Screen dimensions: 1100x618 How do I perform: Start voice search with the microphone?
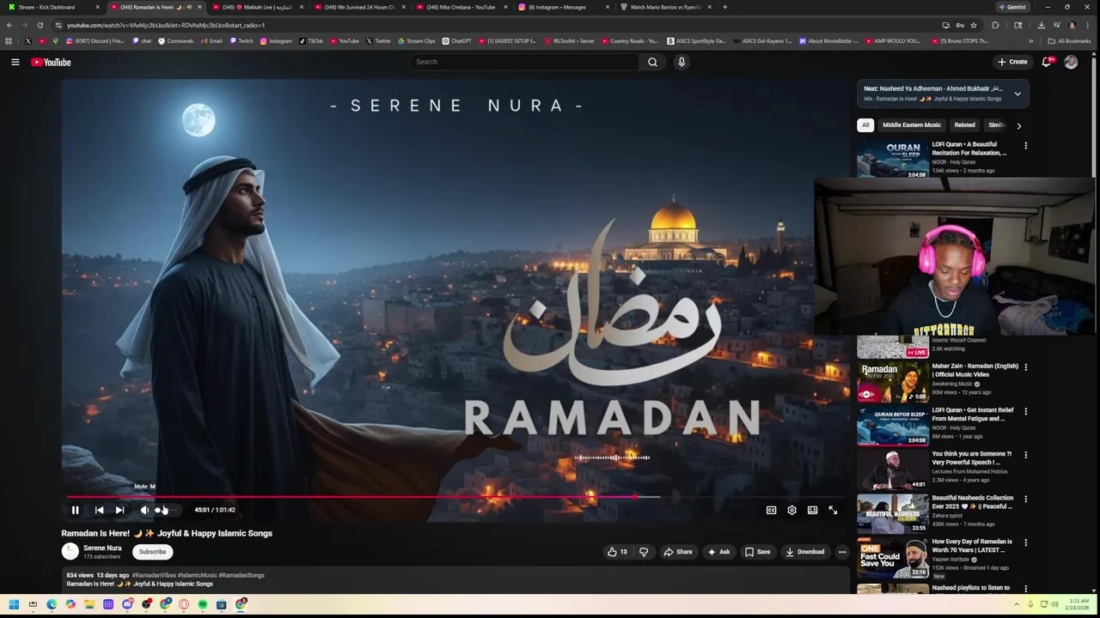click(681, 62)
